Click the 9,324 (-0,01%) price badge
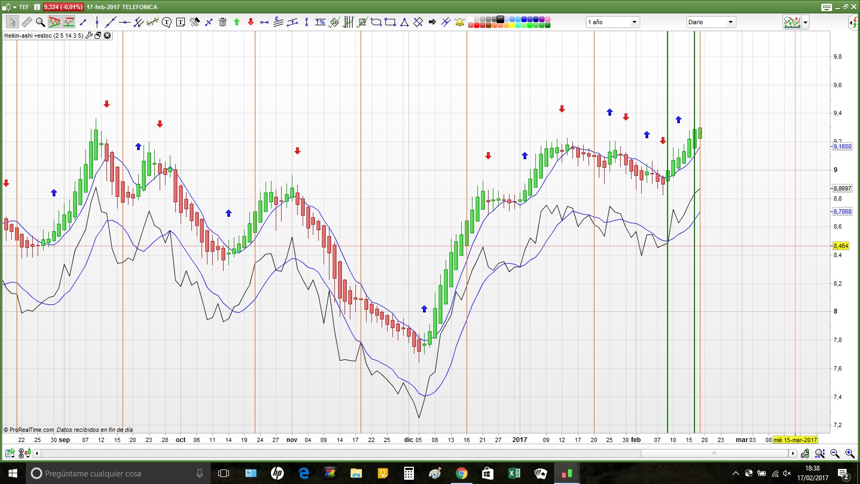860x484 pixels. [63, 7]
